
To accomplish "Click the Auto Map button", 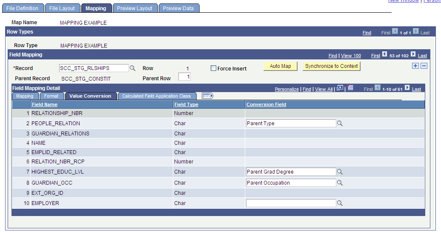I will point(281,66).
